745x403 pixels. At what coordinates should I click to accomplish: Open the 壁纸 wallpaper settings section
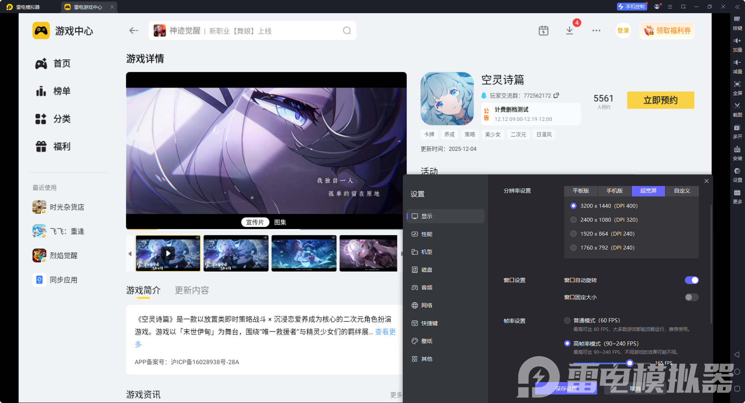(x=427, y=341)
